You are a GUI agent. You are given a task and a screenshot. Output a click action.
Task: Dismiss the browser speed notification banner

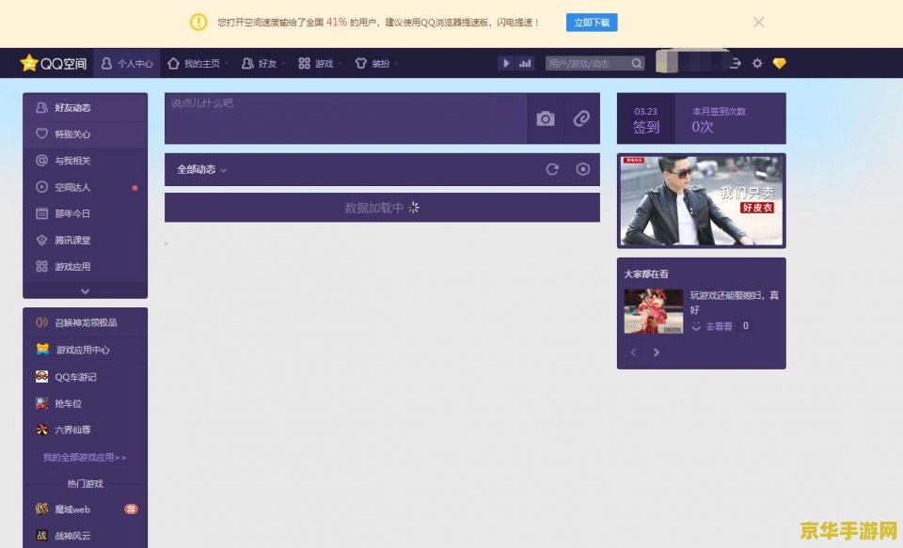click(x=759, y=22)
